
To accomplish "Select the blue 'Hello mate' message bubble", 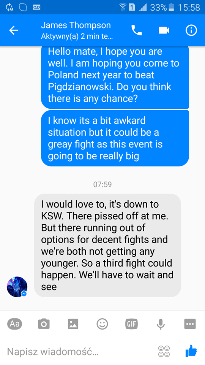I will [x=115, y=77].
